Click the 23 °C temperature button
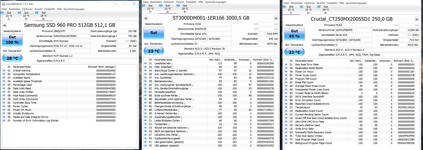This screenshot has height=150, width=423. [154, 51]
